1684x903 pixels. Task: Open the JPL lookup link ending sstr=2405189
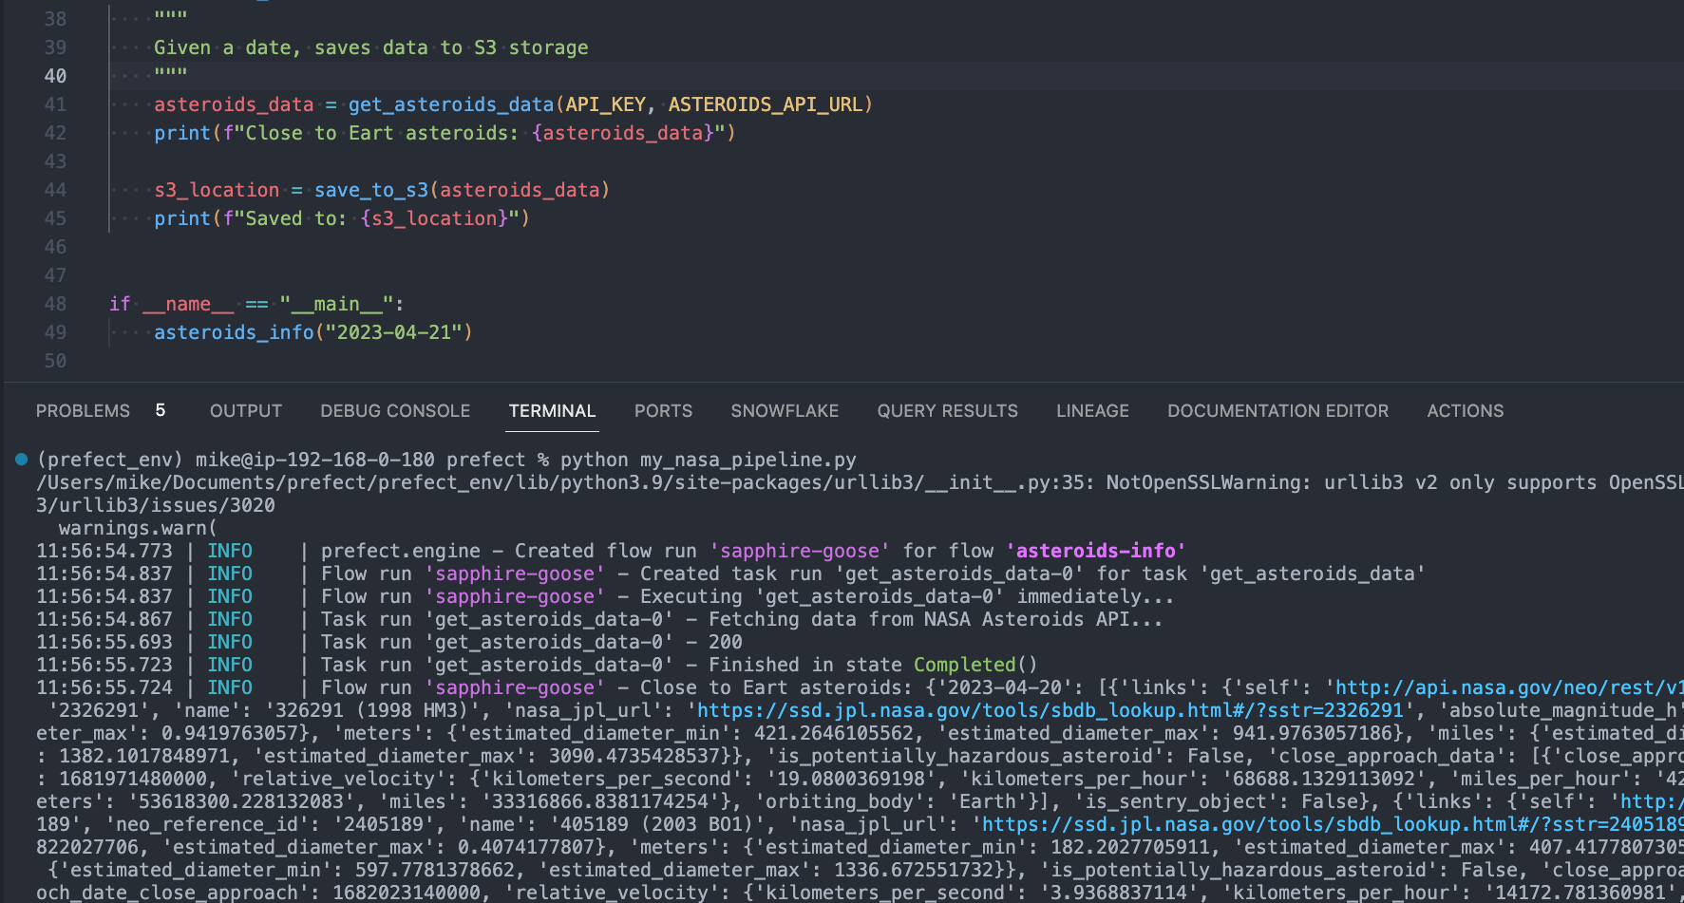pos(1333,824)
